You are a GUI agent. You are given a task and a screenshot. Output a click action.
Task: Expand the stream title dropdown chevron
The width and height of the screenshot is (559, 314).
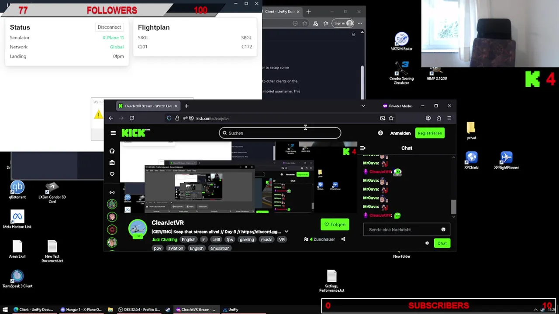coord(286,232)
